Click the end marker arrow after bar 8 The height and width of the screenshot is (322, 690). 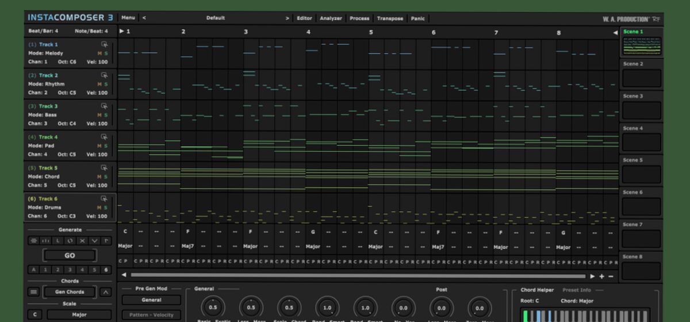pos(615,32)
